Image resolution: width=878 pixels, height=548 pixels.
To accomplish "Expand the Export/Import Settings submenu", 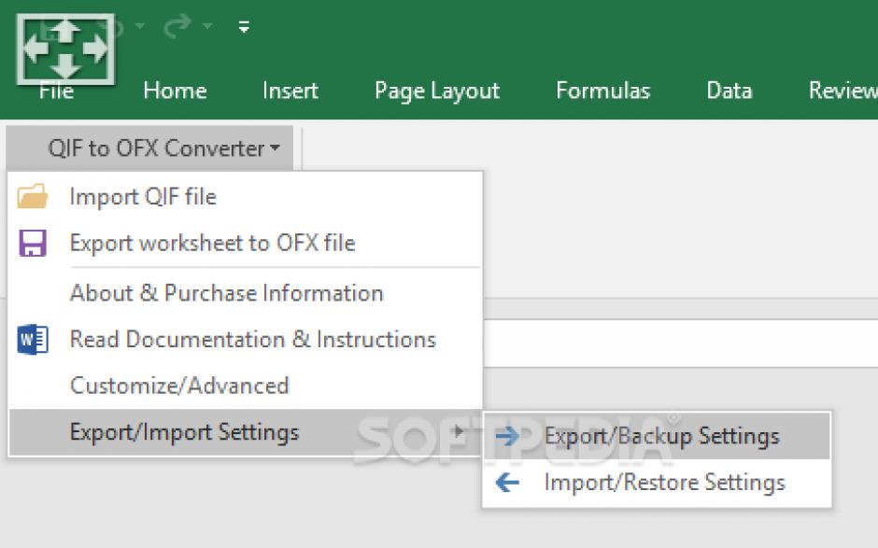I will pyautogui.click(x=246, y=432).
